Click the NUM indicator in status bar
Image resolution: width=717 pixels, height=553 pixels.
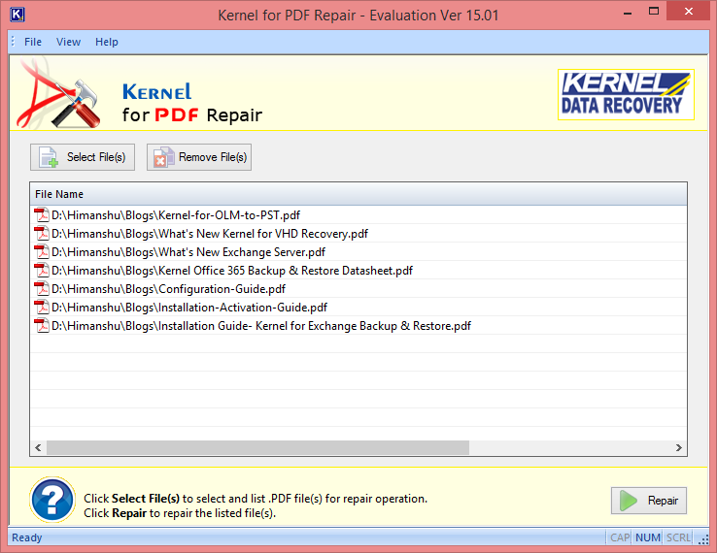(647, 537)
